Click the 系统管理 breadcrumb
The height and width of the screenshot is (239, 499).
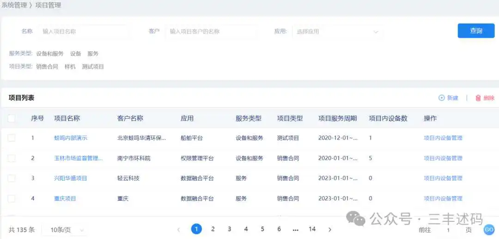point(14,5)
